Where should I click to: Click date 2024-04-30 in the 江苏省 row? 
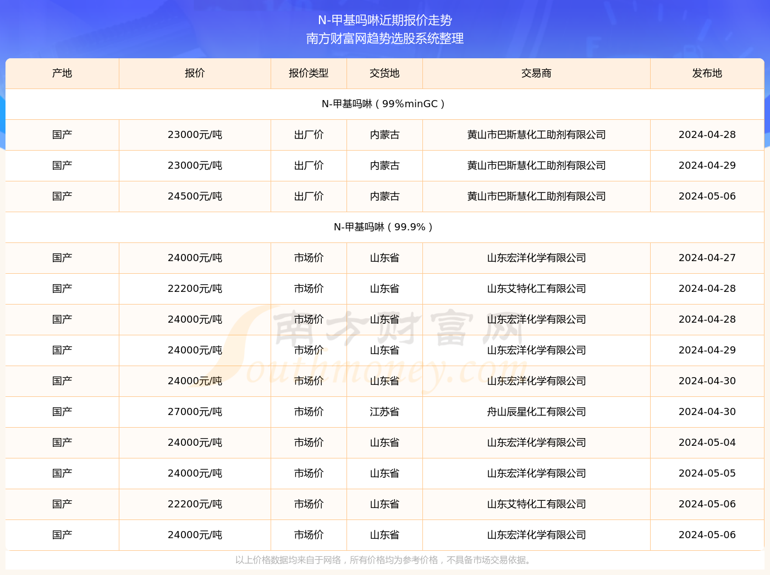707,412
